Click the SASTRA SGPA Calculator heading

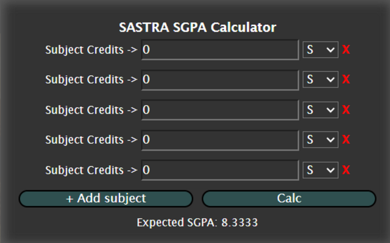pyautogui.click(x=197, y=27)
